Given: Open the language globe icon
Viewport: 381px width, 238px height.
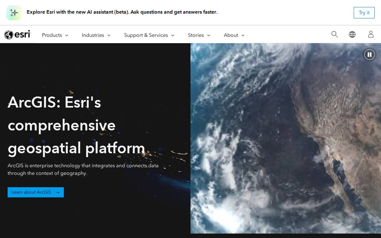Looking at the screenshot, I should pos(352,34).
